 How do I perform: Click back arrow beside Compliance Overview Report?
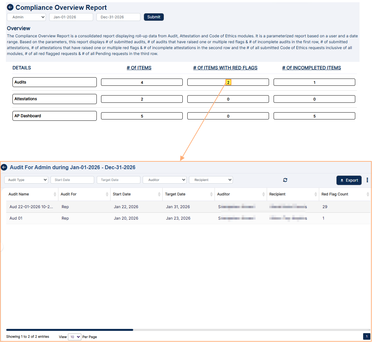(x=10, y=7)
